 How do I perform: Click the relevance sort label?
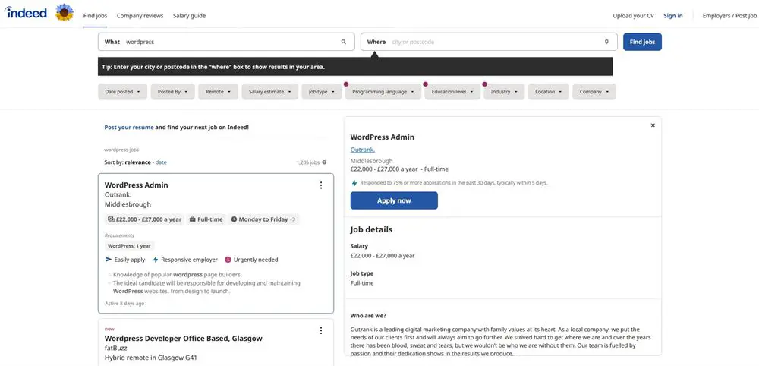(138, 162)
